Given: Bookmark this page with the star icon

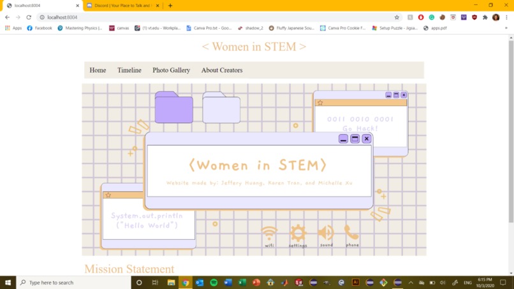Looking at the screenshot, I should click(397, 17).
